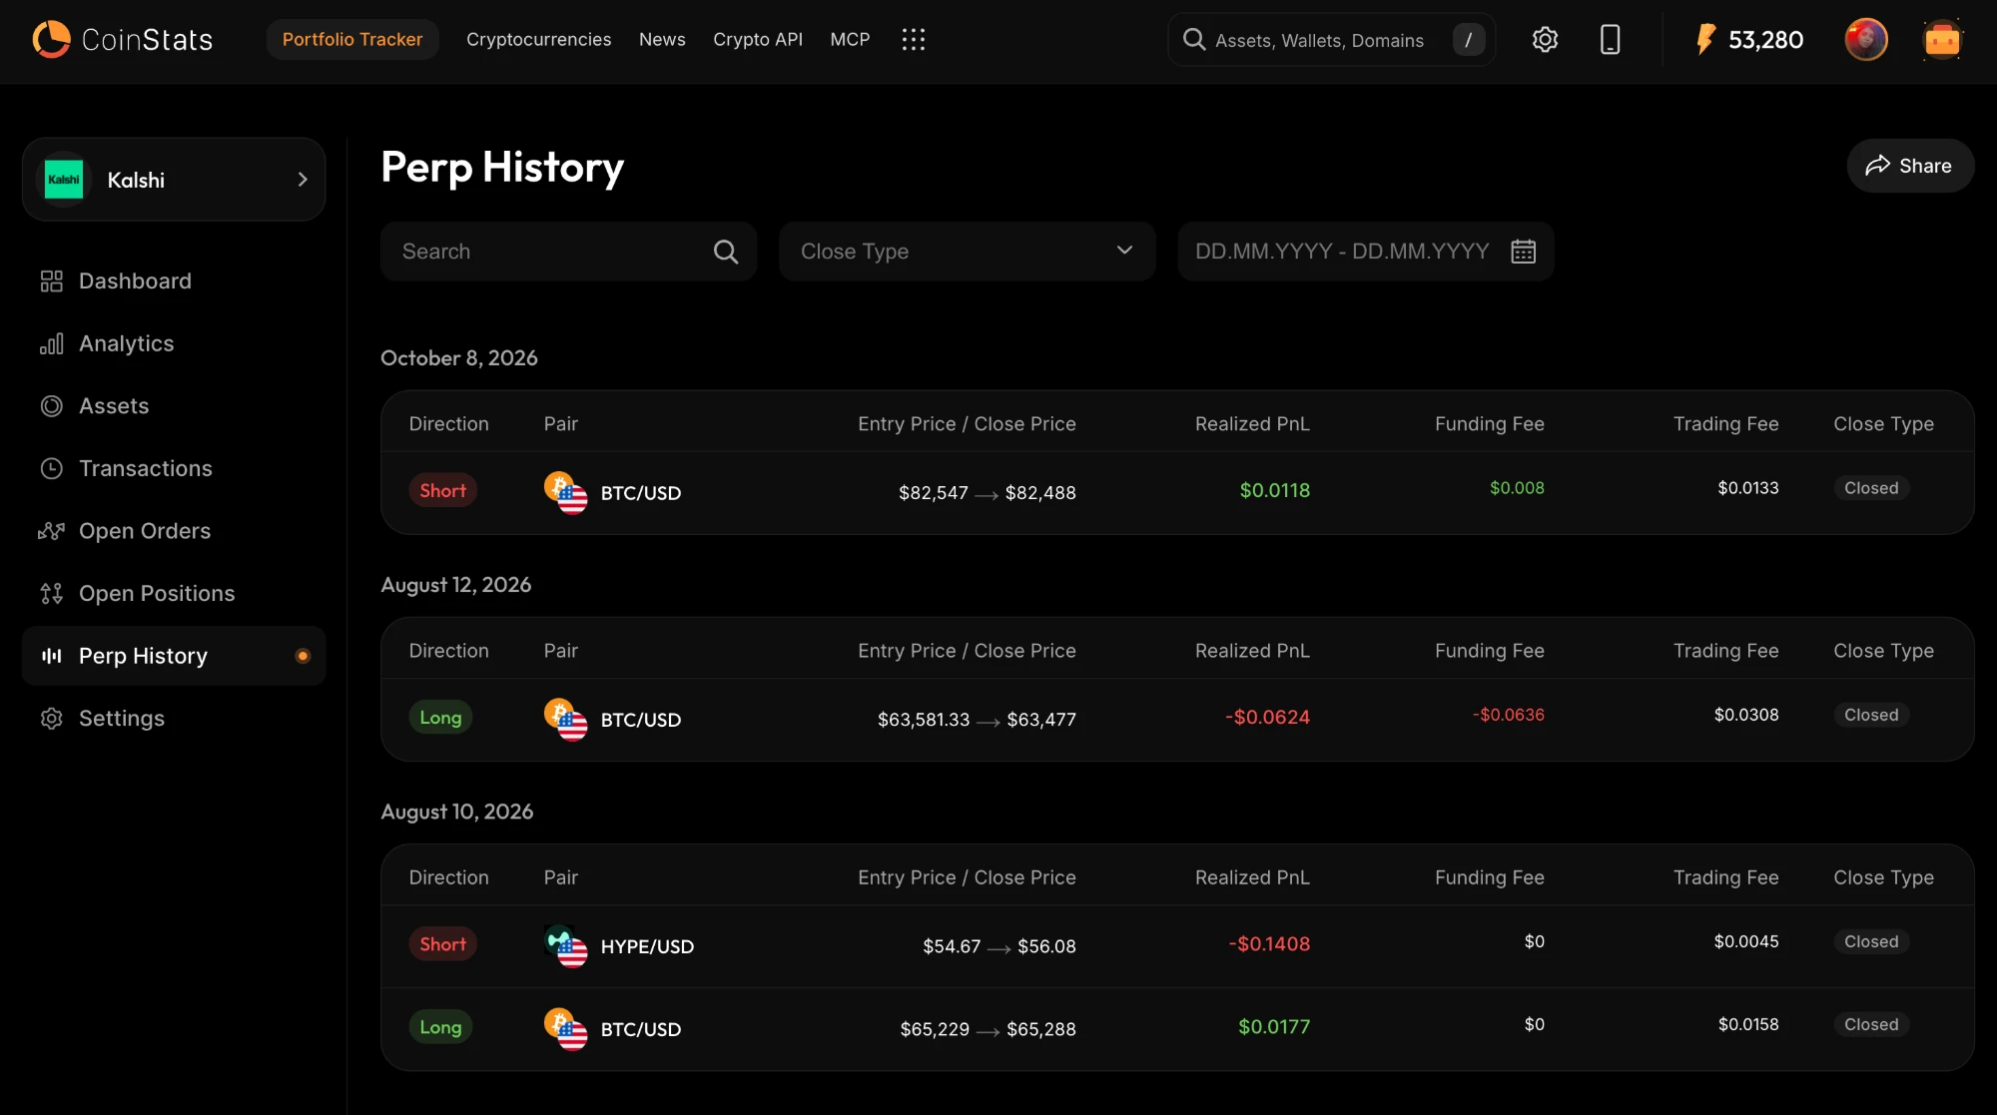This screenshot has height=1115, width=1997.
Task: Open the MCP menu item
Action: tap(850, 39)
